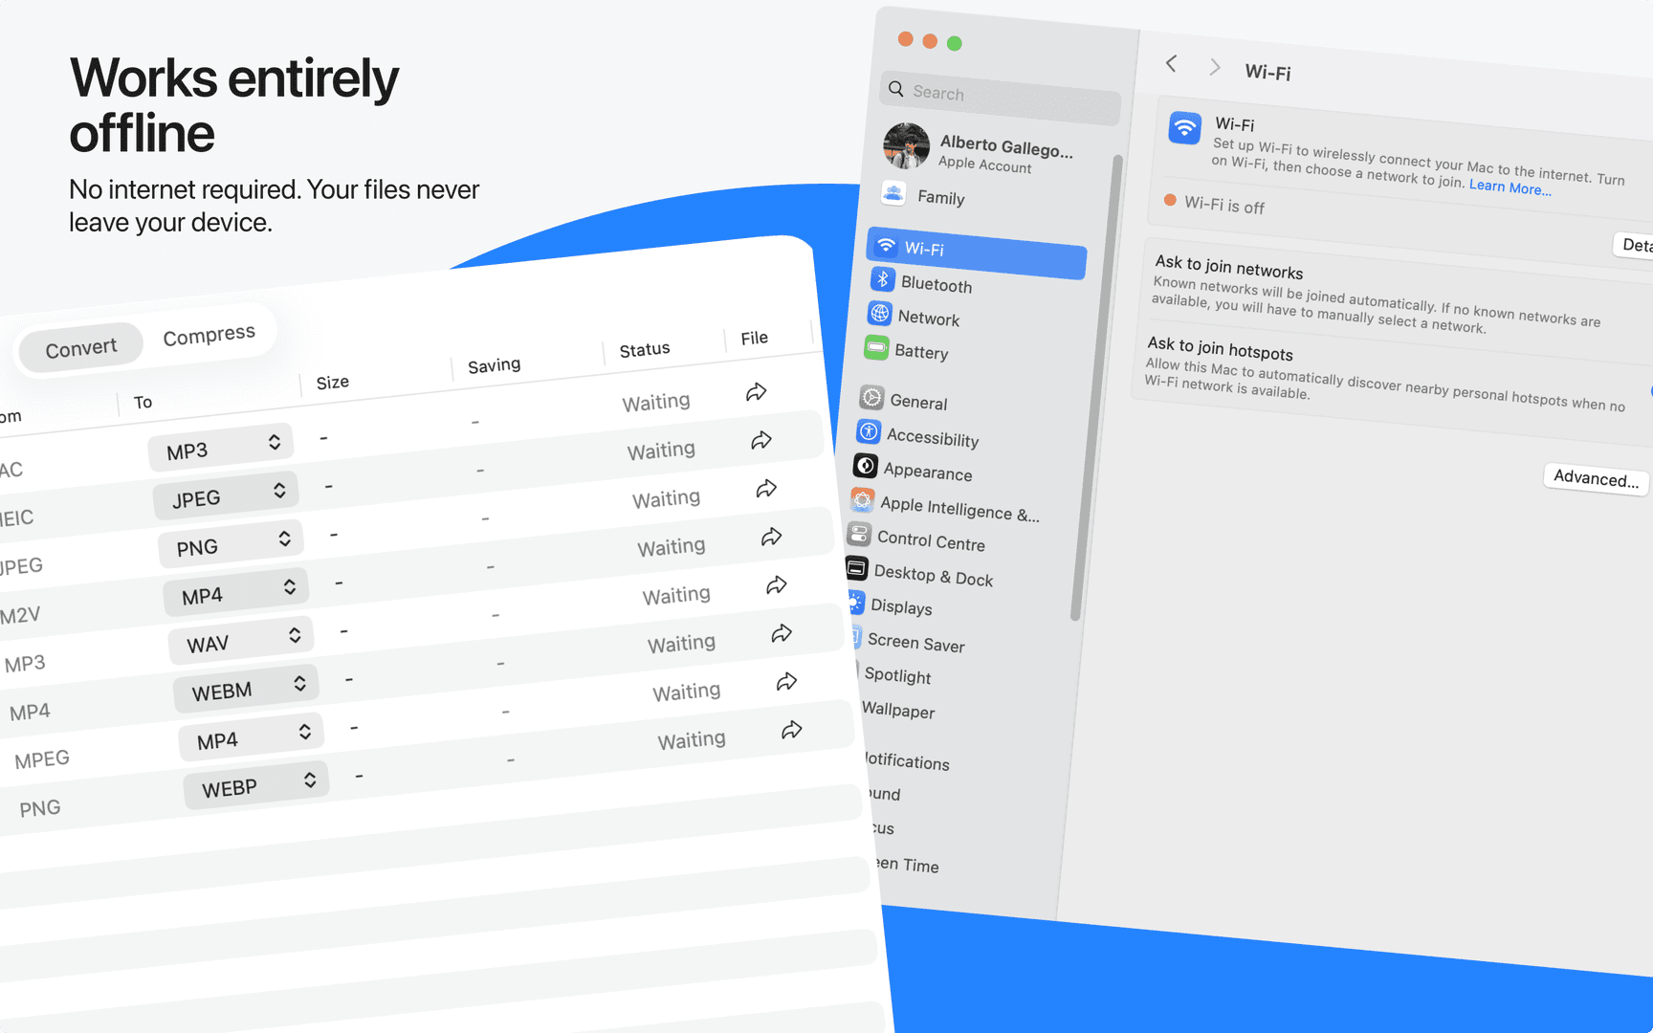This screenshot has width=1653, height=1033.
Task: Open Control Centre settings icon
Action: (x=859, y=534)
